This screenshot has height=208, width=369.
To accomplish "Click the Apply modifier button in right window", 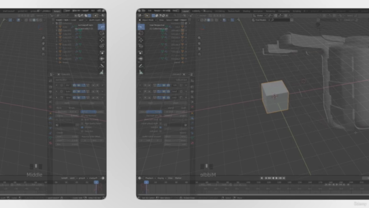I will (175, 103).
